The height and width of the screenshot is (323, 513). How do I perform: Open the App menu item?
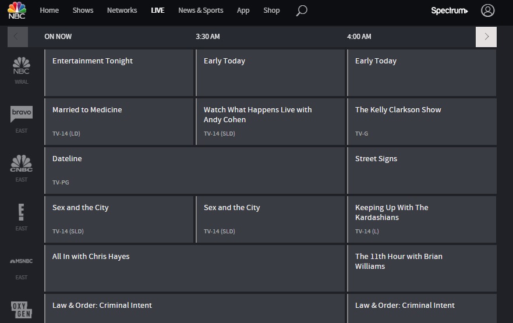(x=243, y=10)
